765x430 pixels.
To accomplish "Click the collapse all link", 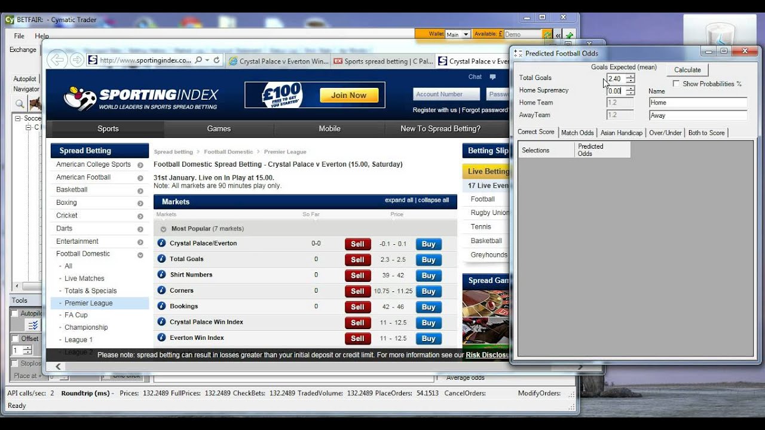I will [433, 200].
